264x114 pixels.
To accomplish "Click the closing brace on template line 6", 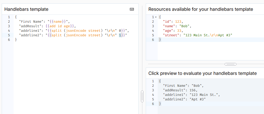I will [16, 40].
